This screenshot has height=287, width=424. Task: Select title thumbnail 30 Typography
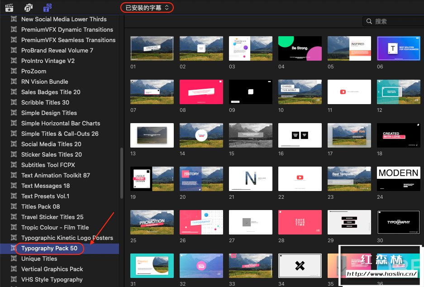tap(399, 222)
